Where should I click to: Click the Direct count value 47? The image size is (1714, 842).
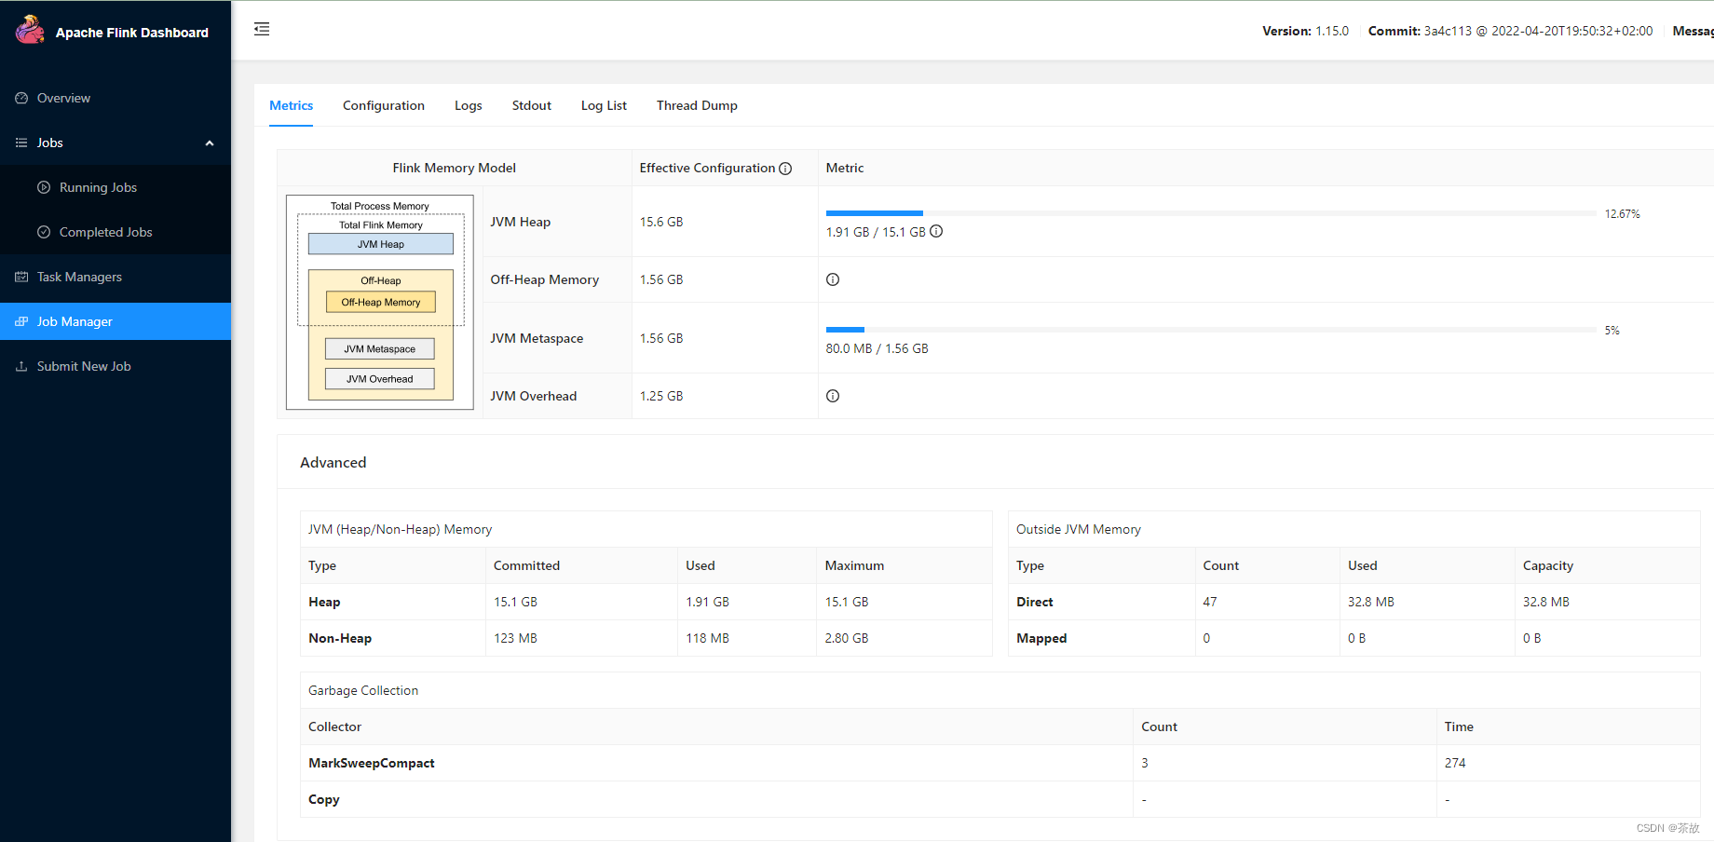[x=1210, y=602]
